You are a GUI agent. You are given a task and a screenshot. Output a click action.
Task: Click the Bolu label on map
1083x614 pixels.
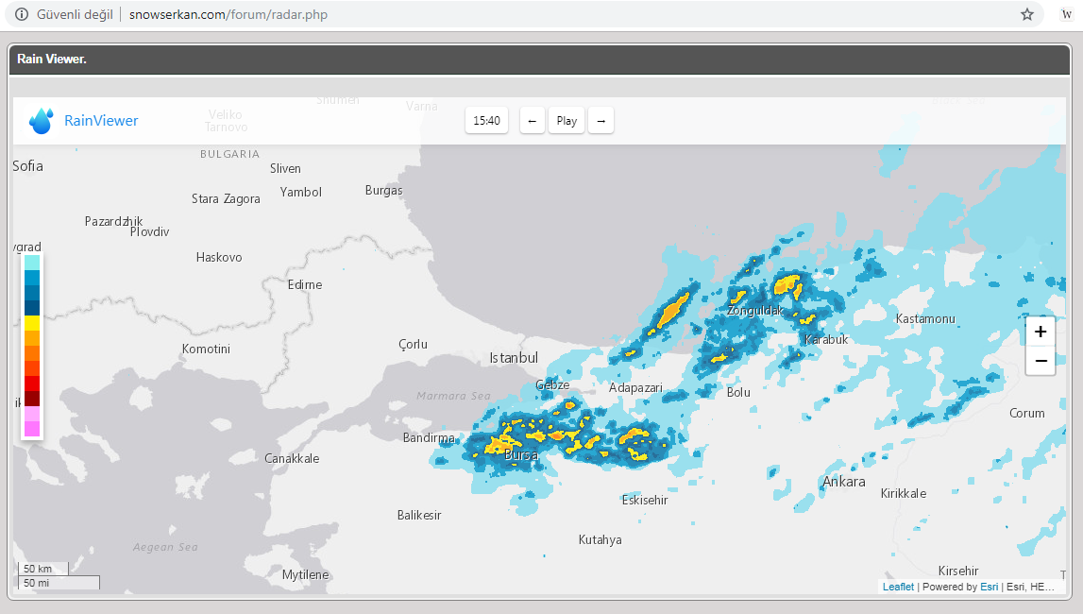738,392
